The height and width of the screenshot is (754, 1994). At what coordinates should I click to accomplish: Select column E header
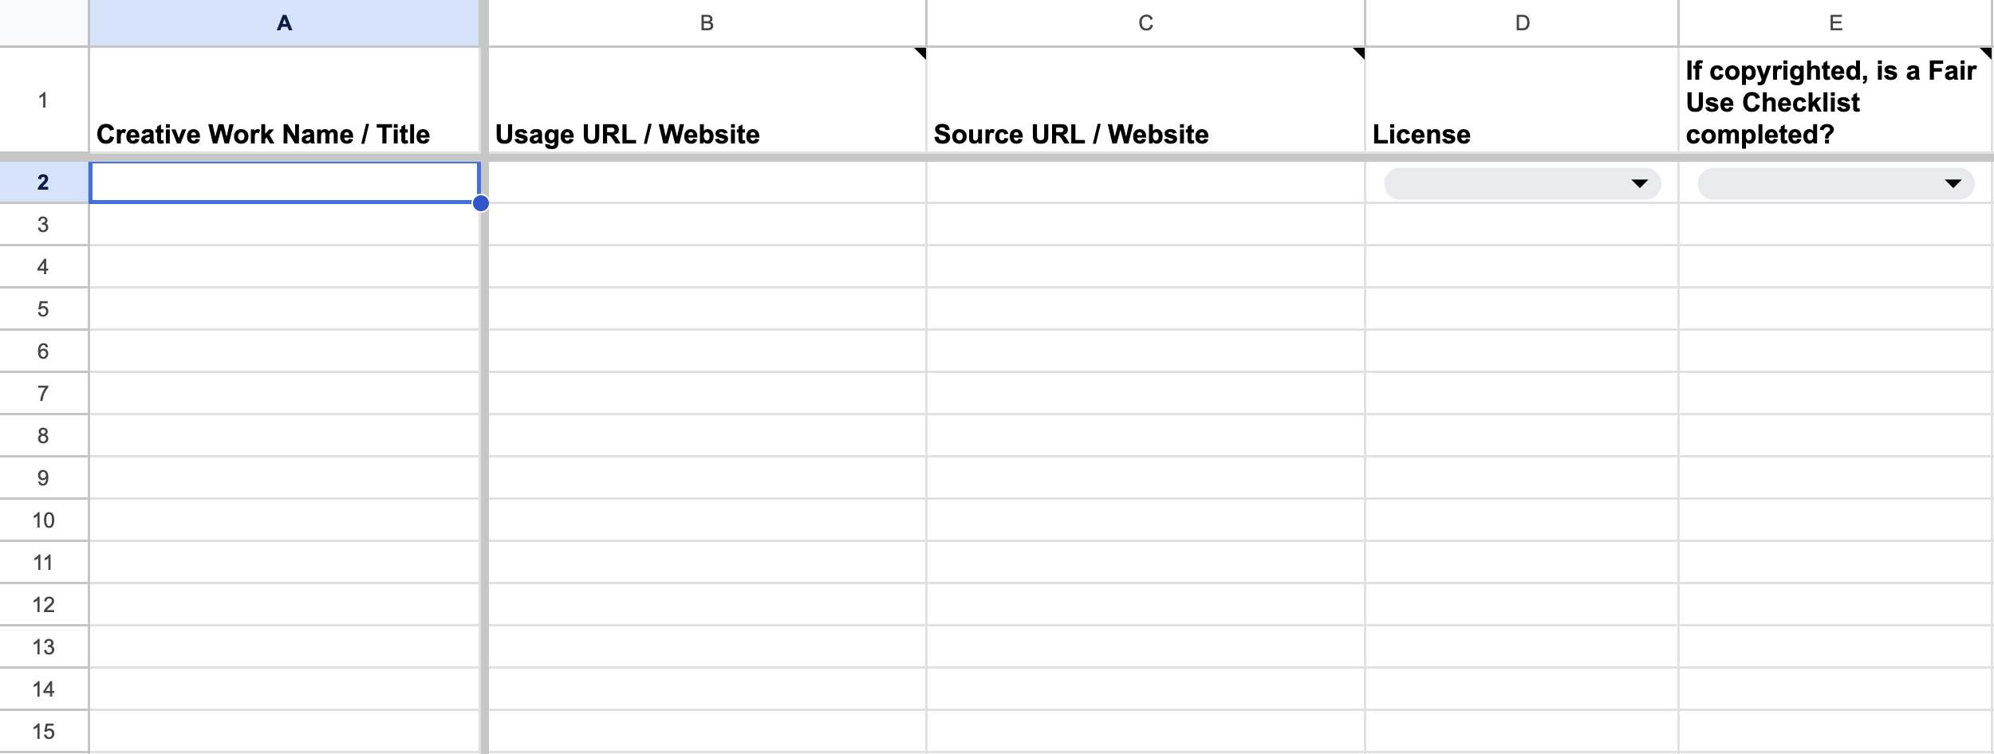[x=1835, y=23]
